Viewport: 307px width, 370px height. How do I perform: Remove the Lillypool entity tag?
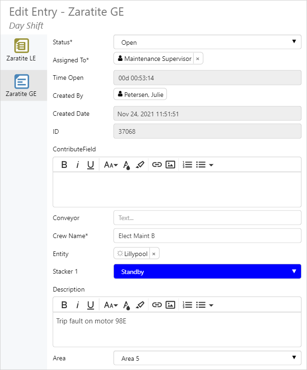coord(154,254)
